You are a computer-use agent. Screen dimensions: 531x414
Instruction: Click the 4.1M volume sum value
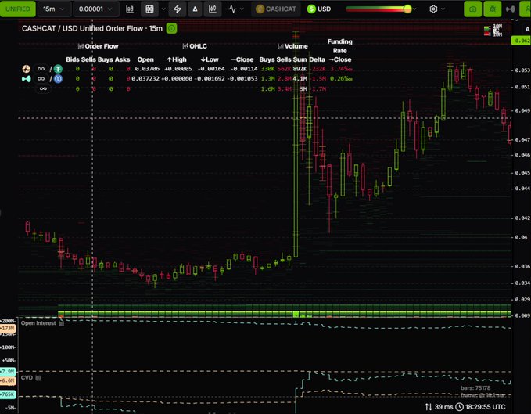point(300,78)
